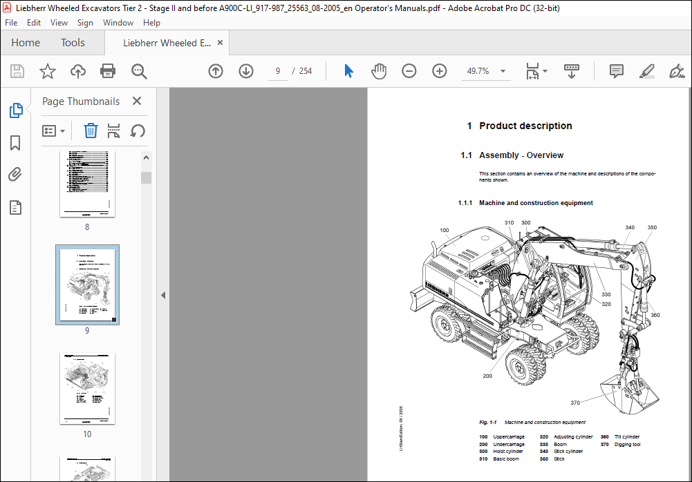Select page 8 thumbnail

(x=87, y=184)
